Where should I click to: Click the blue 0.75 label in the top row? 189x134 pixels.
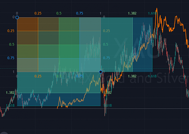click(x=80, y=13)
